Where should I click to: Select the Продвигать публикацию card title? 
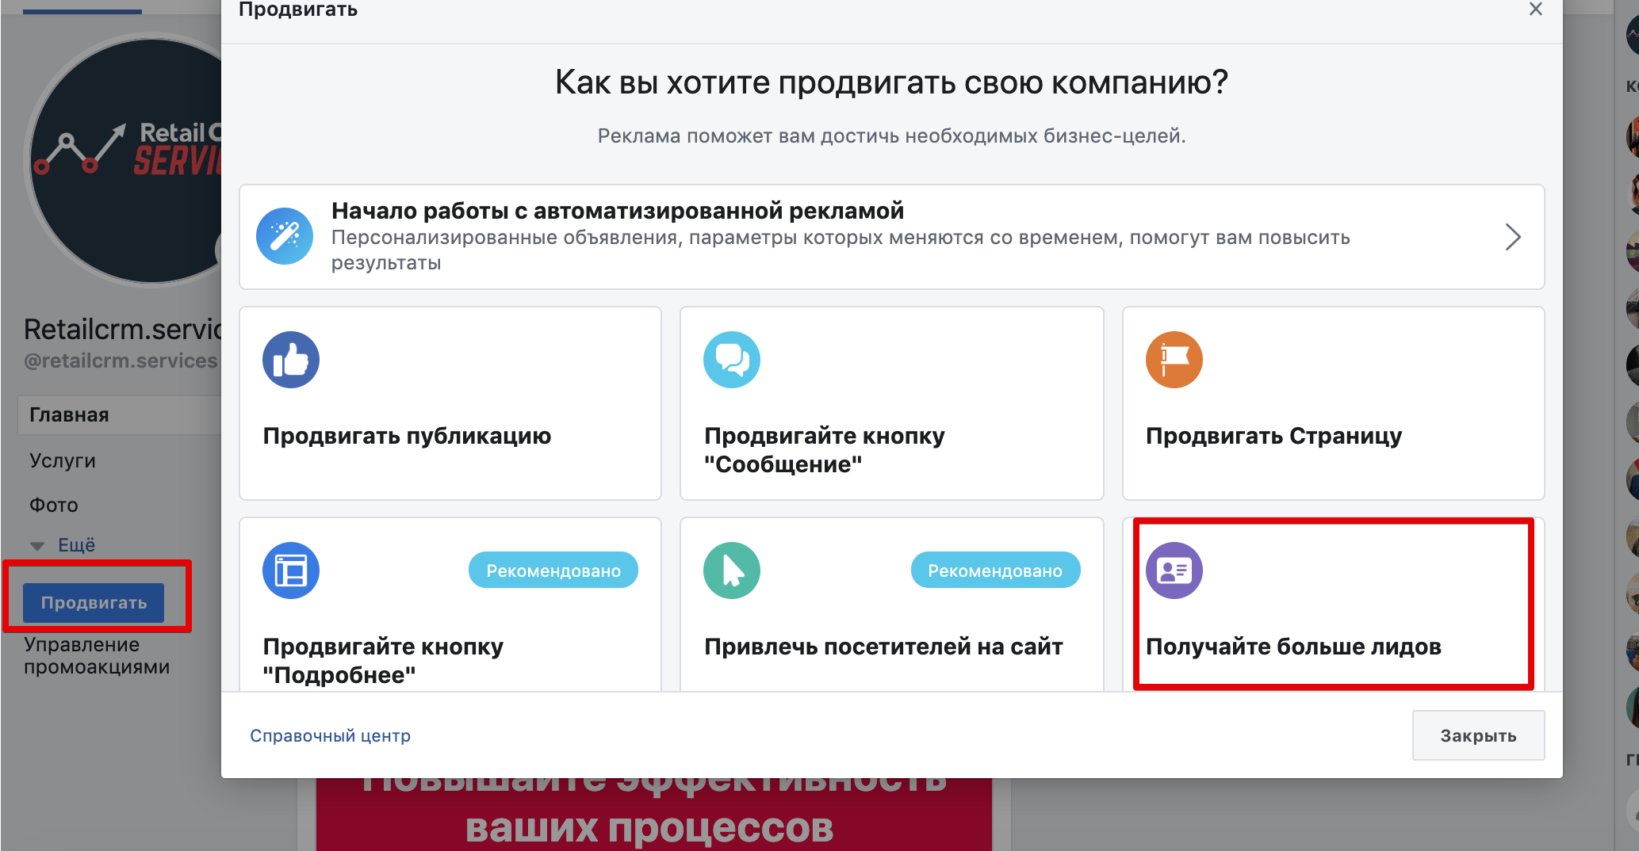[x=408, y=436]
